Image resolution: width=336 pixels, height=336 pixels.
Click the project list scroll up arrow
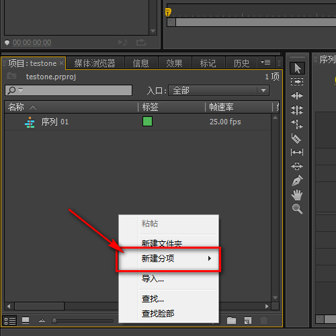276,118
